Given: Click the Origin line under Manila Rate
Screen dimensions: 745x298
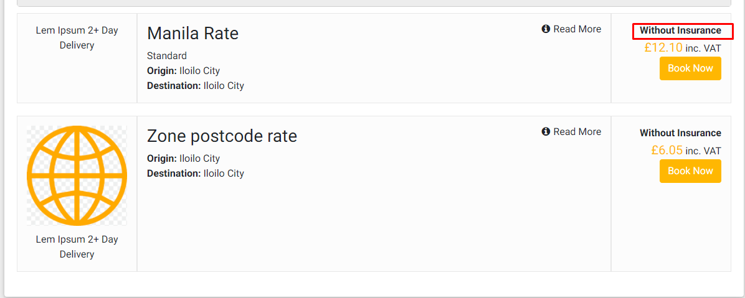Looking at the screenshot, I should (183, 71).
